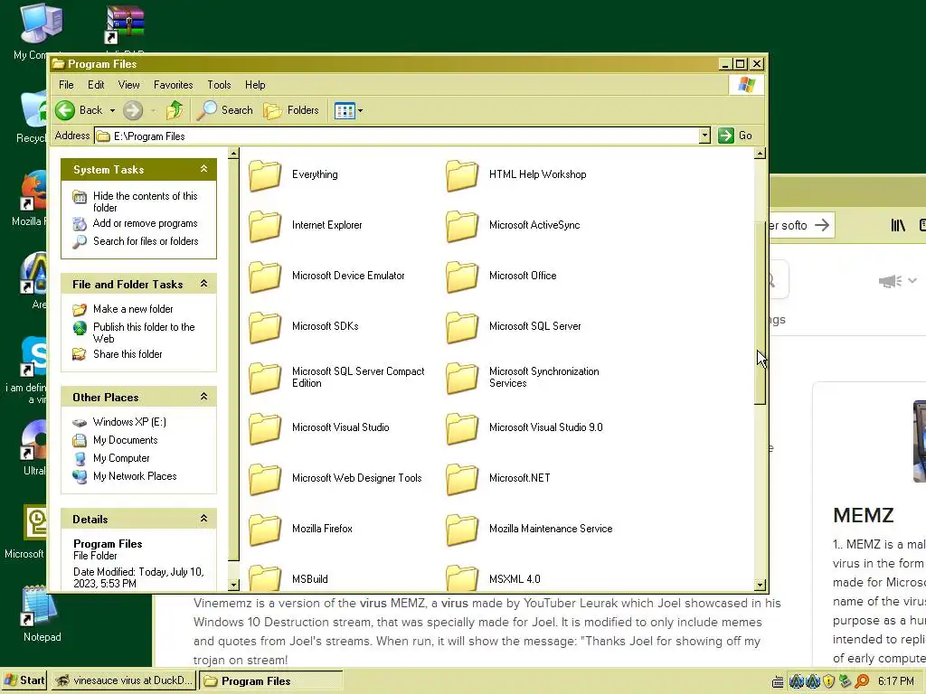The width and height of the screenshot is (926, 694).
Task: Click the taskbar clock showing 6:17 PM
Action: tap(896, 681)
